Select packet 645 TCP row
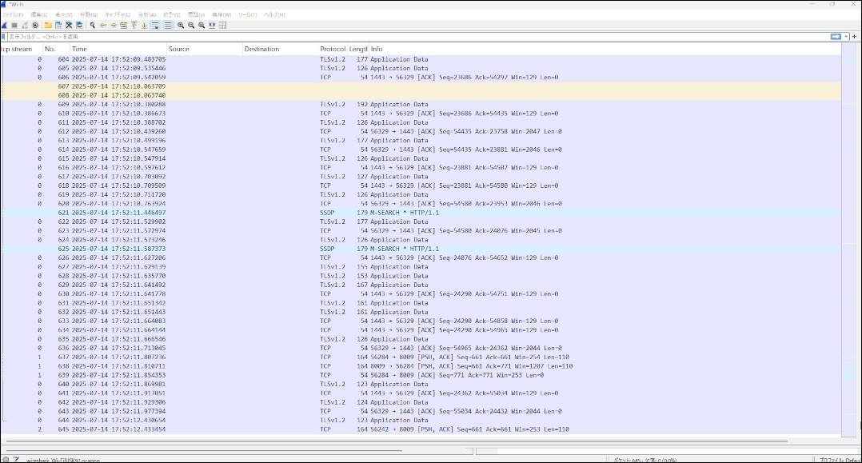The width and height of the screenshot is (862, 463). pos(421,429)
